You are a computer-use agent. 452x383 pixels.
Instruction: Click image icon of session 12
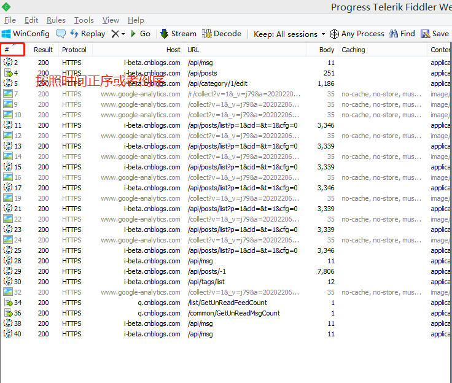point(8,136)
